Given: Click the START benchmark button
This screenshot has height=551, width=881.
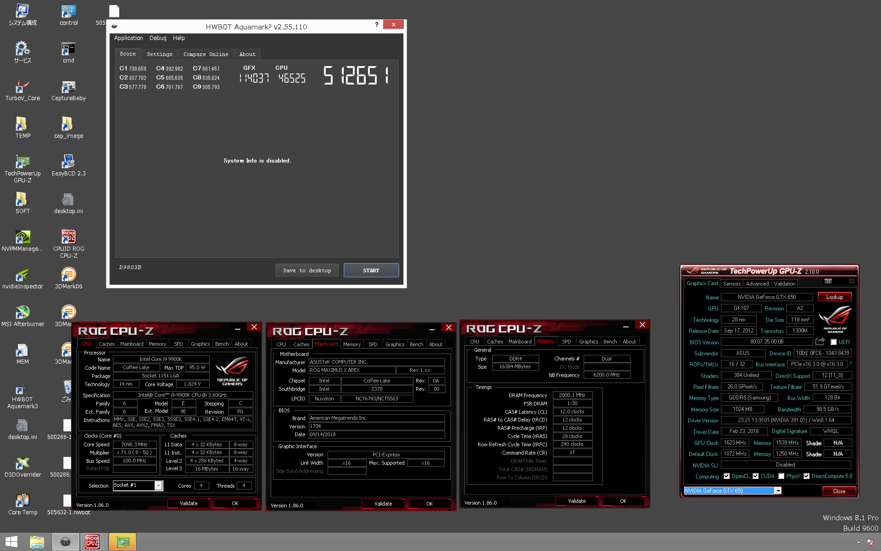Looking at the screenshot, I should point(371,270).
